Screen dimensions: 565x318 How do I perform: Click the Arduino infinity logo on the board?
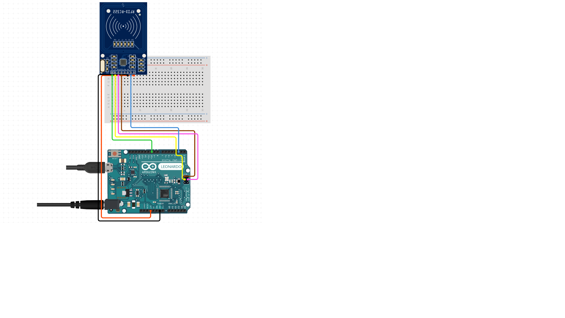pyautogui.click(x=149, y=166)
